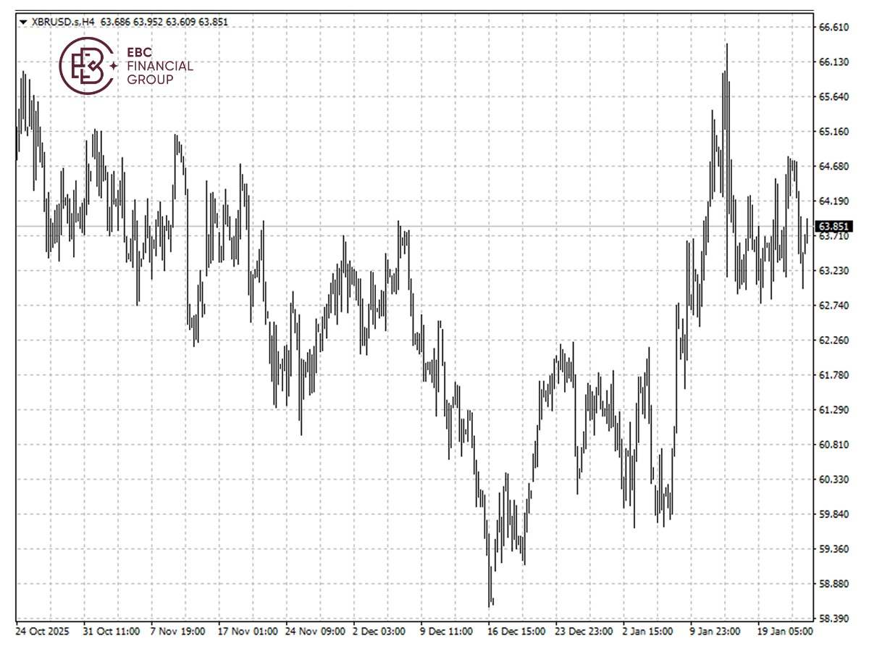Click the closing price value 63.851 in header
The height and width of the screenshot is (649, 869).
point(213,22)
